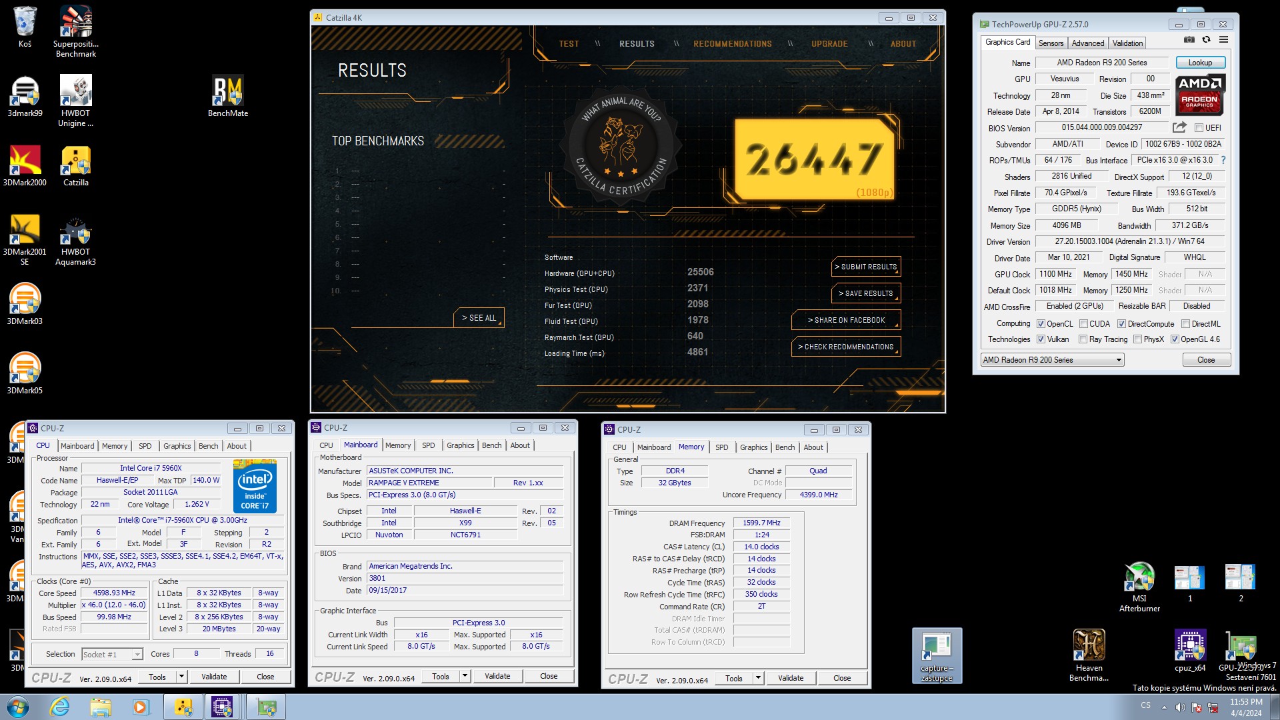
Task: Switch to the Sensors tab in GPU-Z
Action: (x=1051, y=43)
